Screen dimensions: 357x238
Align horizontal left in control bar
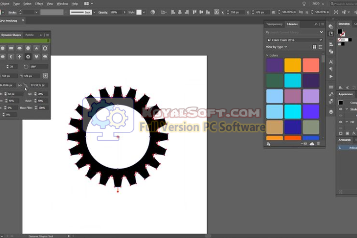pyautogui.click(x=173, y=12)
